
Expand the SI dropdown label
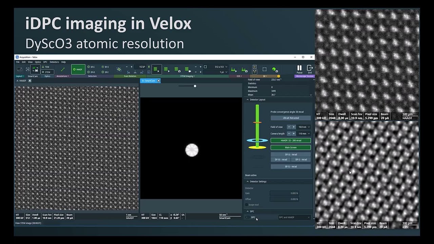click(x=265, y=76)
